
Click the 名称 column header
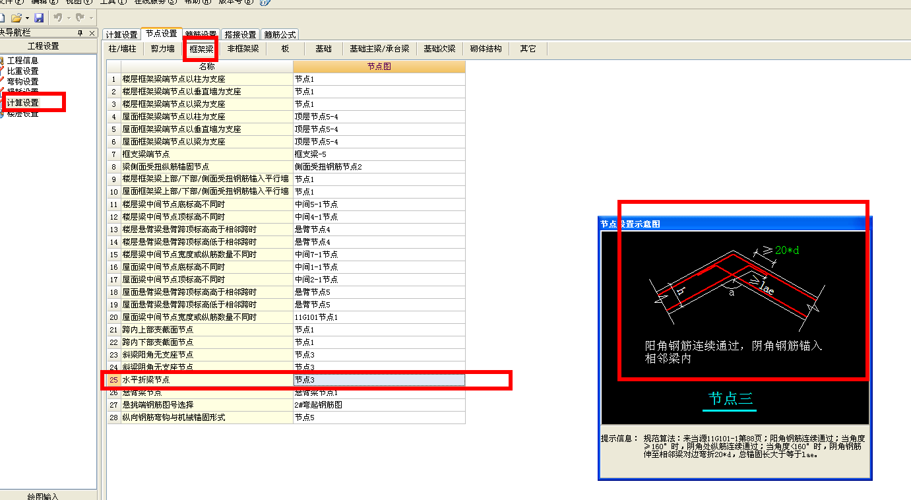[206, 67]
